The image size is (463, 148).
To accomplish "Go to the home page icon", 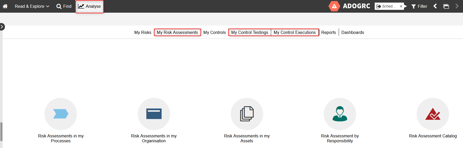I will (5, 6).
